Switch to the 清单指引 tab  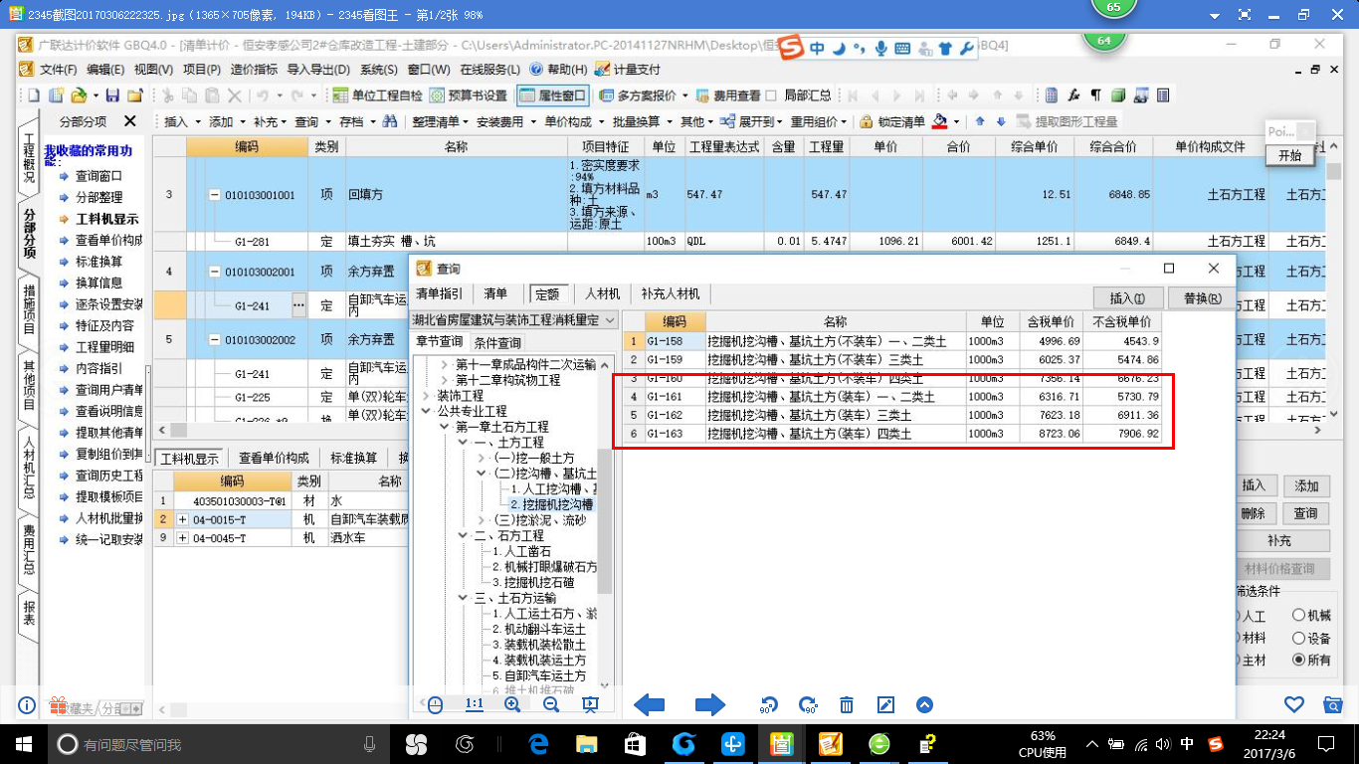click(439, 294)
